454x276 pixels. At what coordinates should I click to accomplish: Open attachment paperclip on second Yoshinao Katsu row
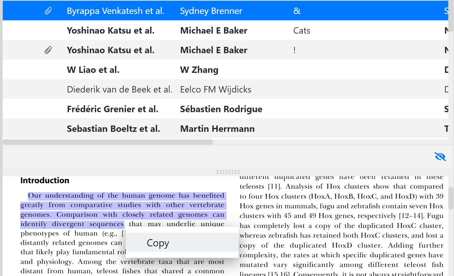click(48, 50)
